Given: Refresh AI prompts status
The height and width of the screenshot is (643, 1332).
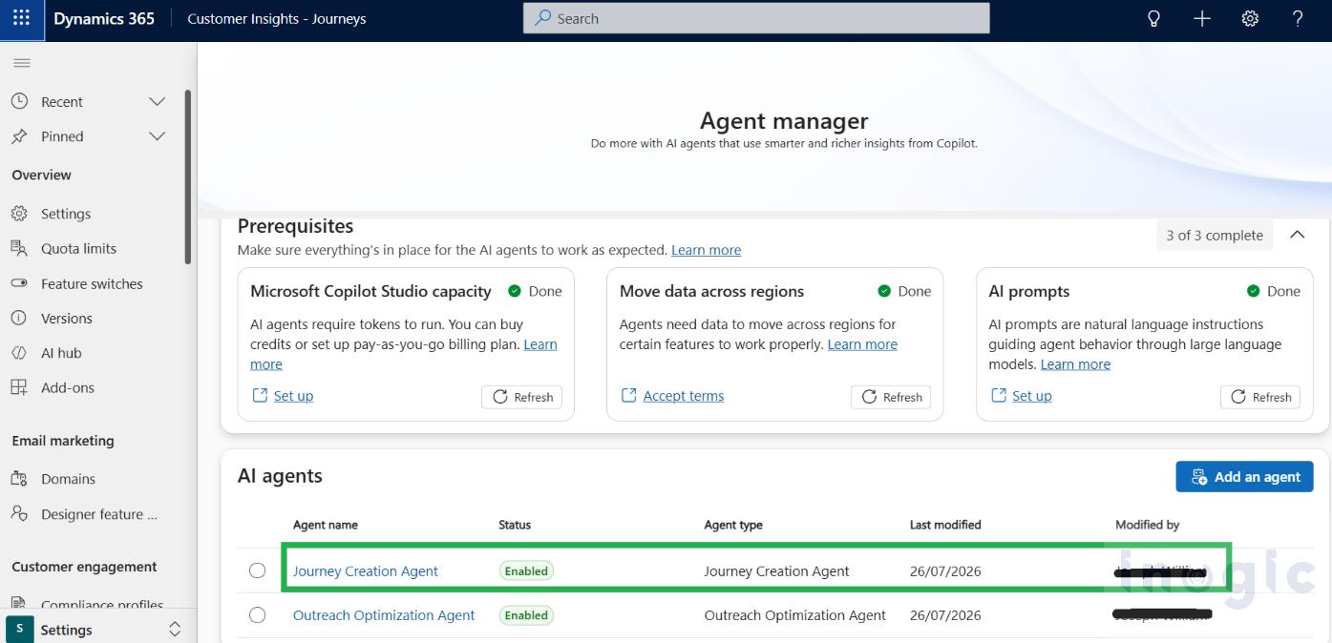Looking at the screenshot, I should pyautogui.click(x=1260, y=397).
